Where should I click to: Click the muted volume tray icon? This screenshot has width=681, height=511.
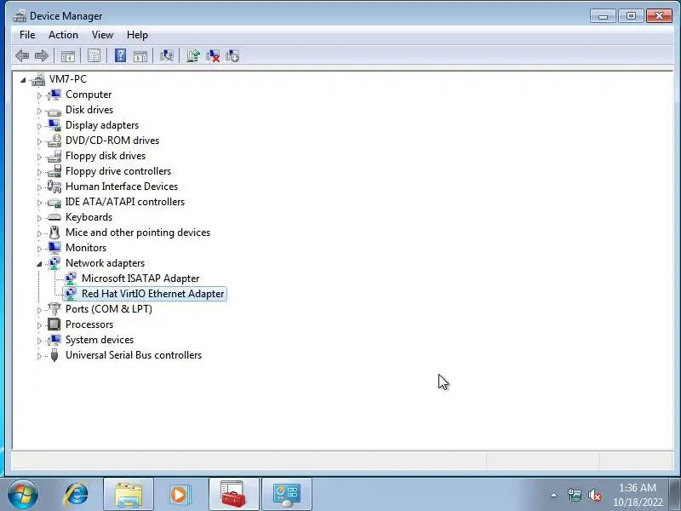594,495
